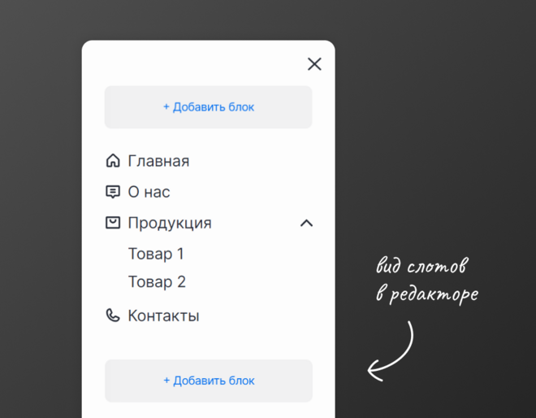The width and height of the screenshot is (536, 418).
Task: Open the Контакты menu item
Action: tap(163, 316)
